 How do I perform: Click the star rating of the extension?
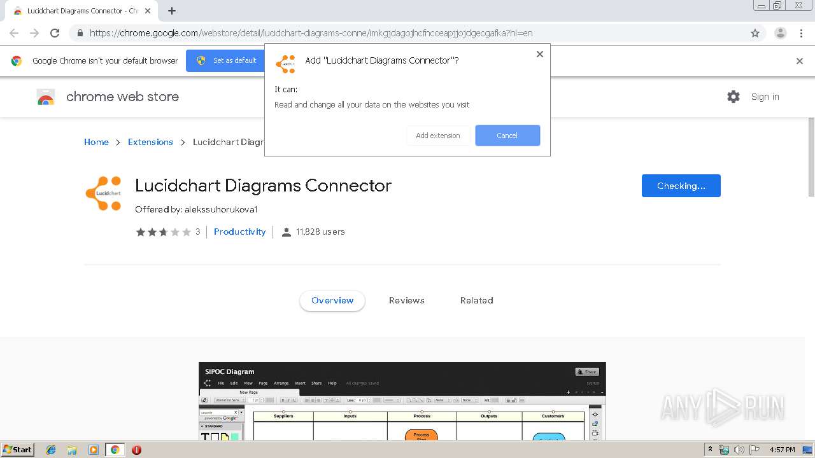tap(163, 232)
